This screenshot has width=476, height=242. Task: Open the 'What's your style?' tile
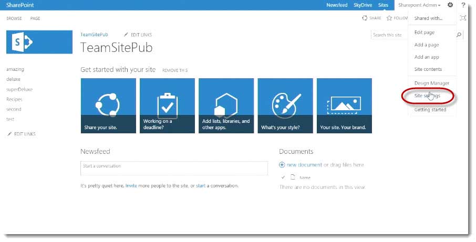(285, 106)
